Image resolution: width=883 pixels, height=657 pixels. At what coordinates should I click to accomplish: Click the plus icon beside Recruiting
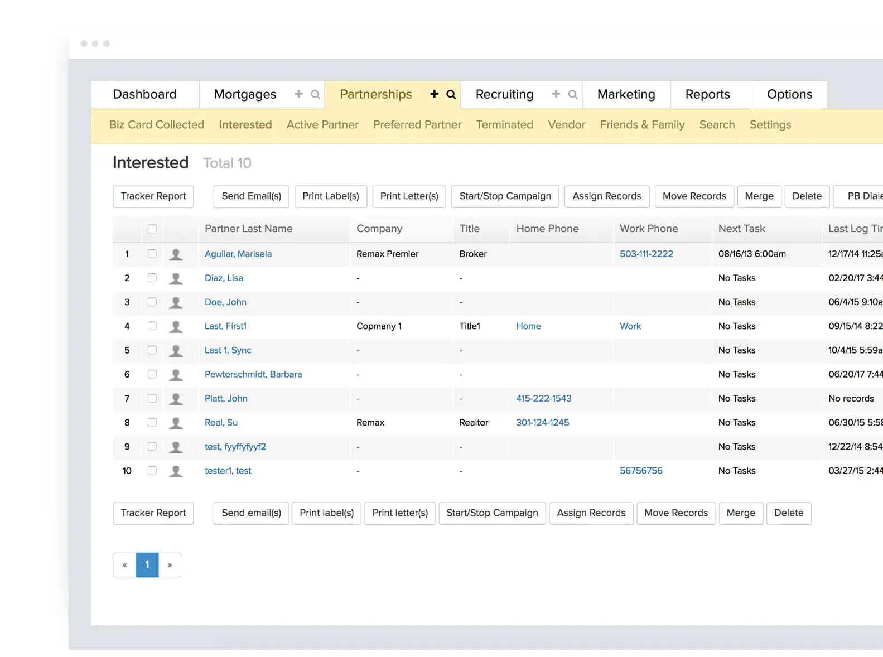(x=556, y=94)
